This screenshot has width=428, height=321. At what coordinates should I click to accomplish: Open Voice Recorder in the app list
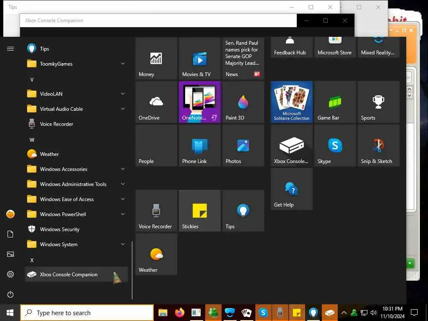tap(76, 124)
